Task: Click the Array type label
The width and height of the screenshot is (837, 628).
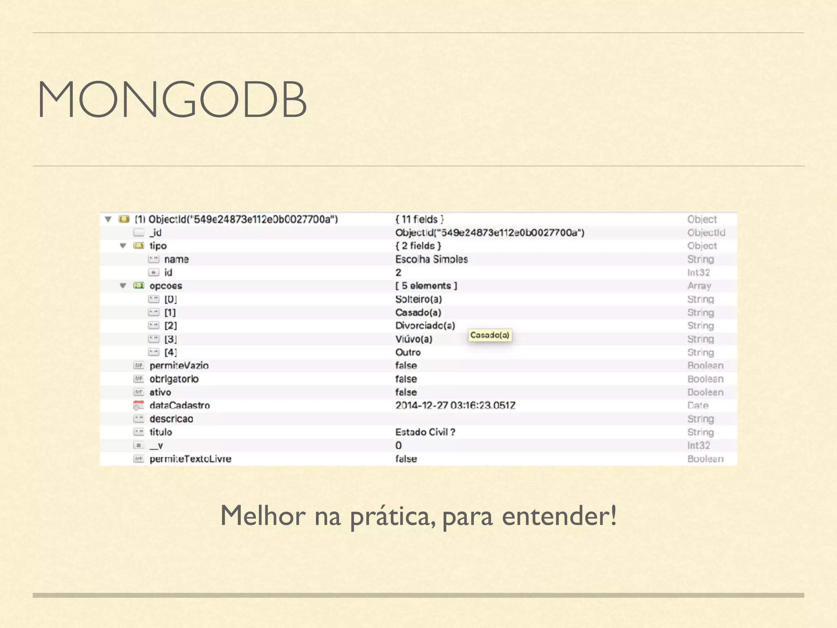Action: tap(699, 286)
